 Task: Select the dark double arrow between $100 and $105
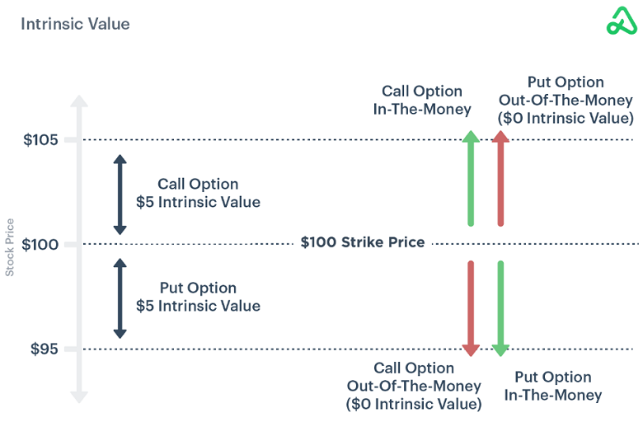(120, 194)
